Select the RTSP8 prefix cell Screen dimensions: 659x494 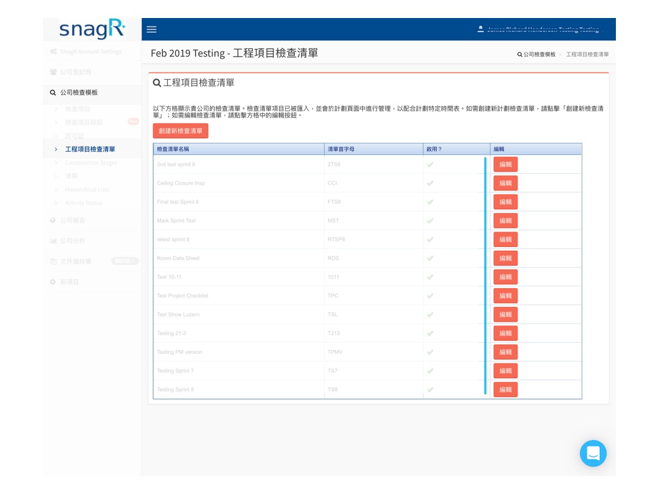[374, 239]
